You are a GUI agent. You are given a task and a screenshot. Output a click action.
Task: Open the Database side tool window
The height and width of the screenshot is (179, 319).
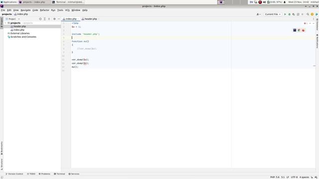pyautogui.click(x=317, y=24)
